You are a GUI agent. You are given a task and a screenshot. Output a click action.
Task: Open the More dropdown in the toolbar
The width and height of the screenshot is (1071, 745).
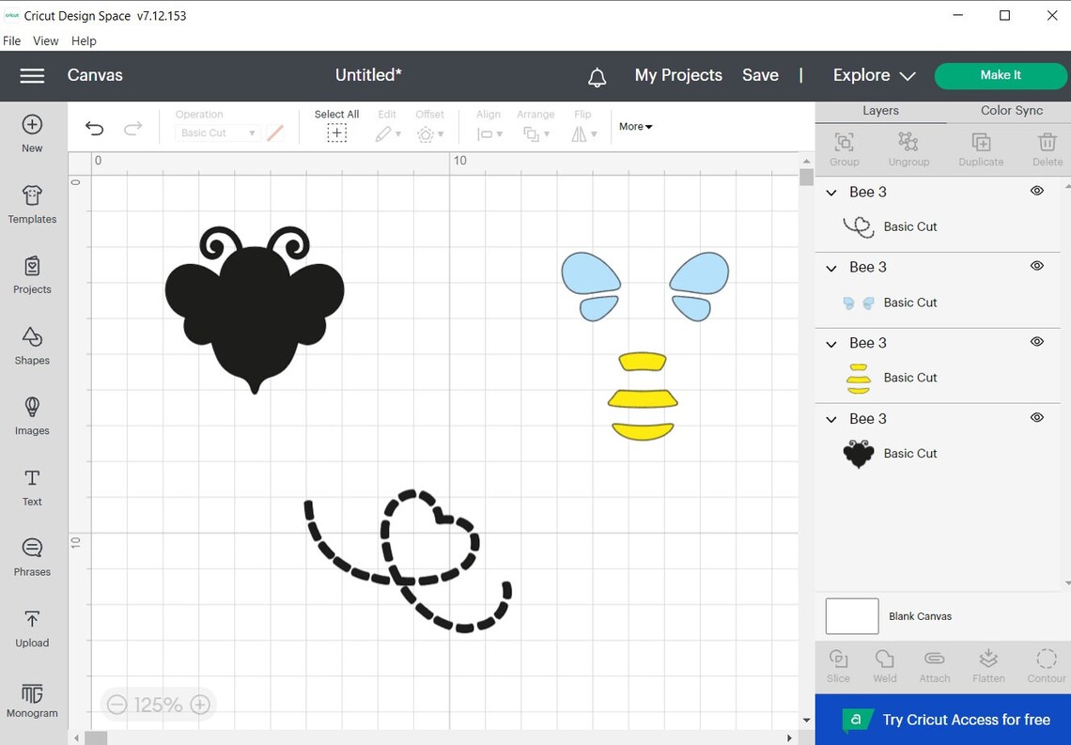coord(635,126)
